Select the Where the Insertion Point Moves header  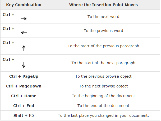point(103,5)
